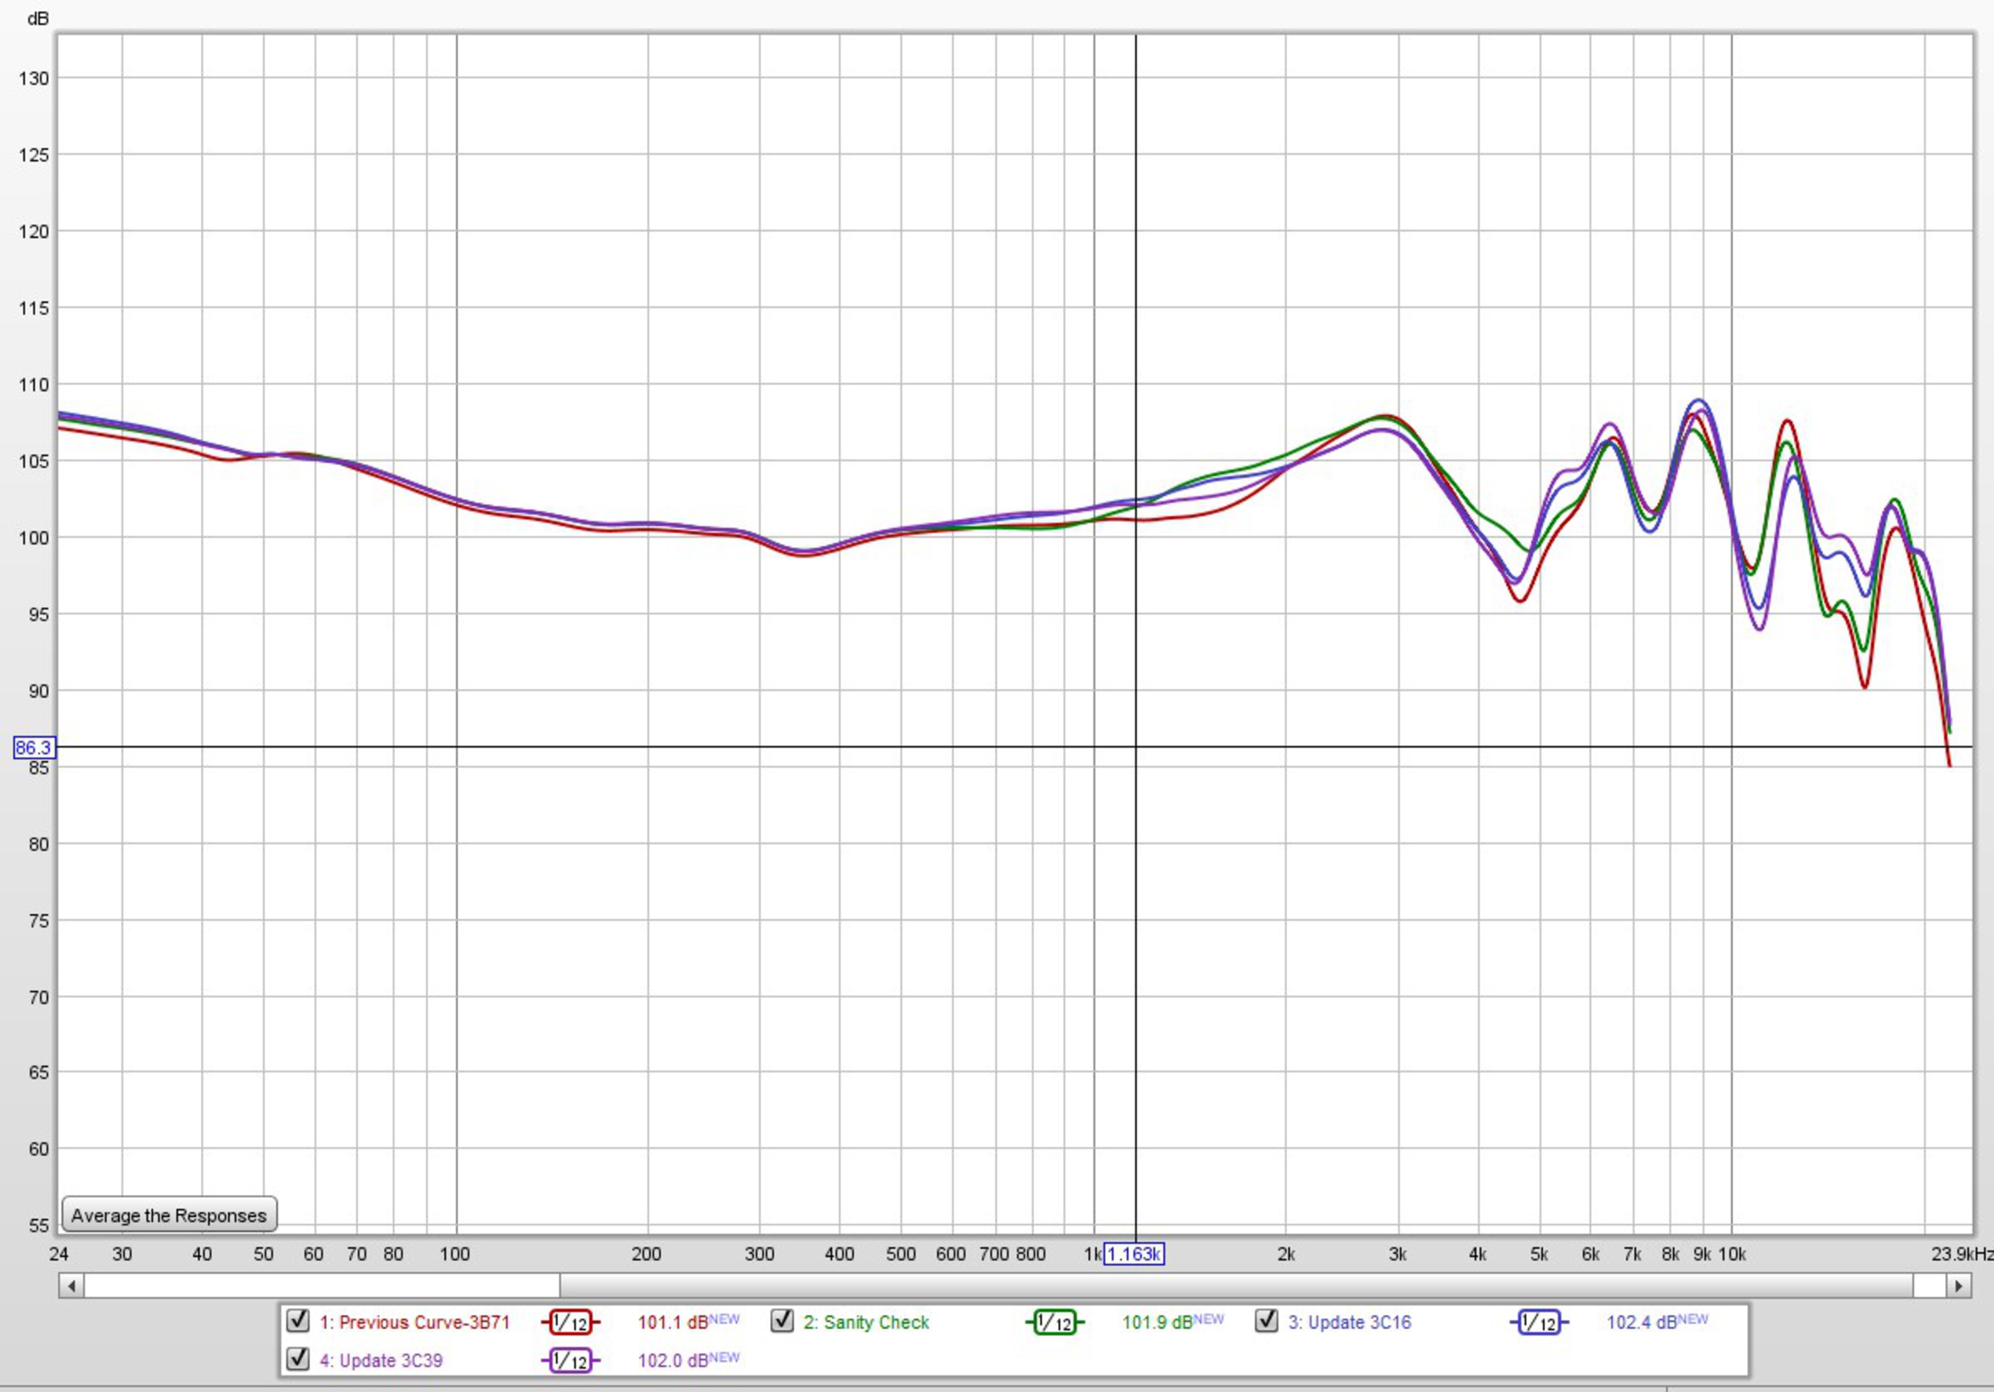
Task: Click the 1.163k frequency cursor readout
Action: (1134, 1254)
